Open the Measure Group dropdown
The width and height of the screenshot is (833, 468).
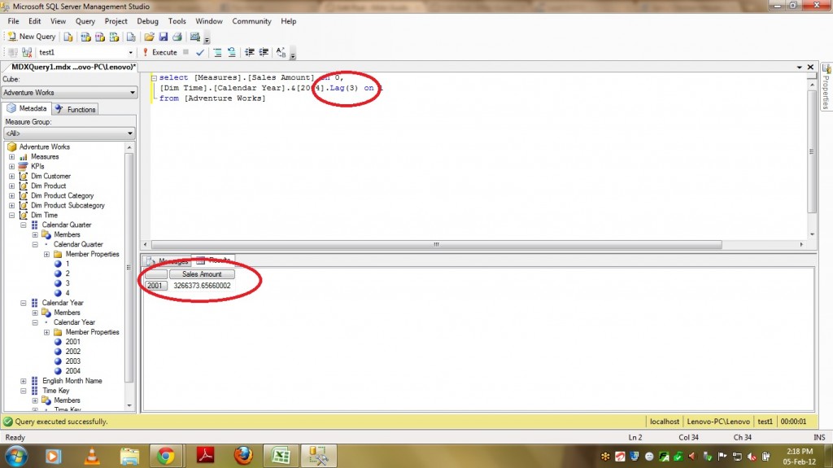[68, 133]
